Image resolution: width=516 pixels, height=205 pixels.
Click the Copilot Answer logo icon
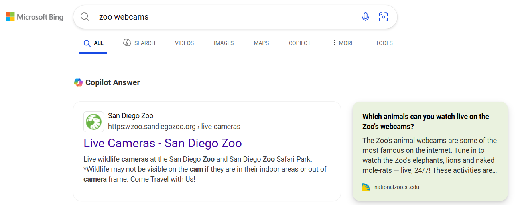[78, 82]
